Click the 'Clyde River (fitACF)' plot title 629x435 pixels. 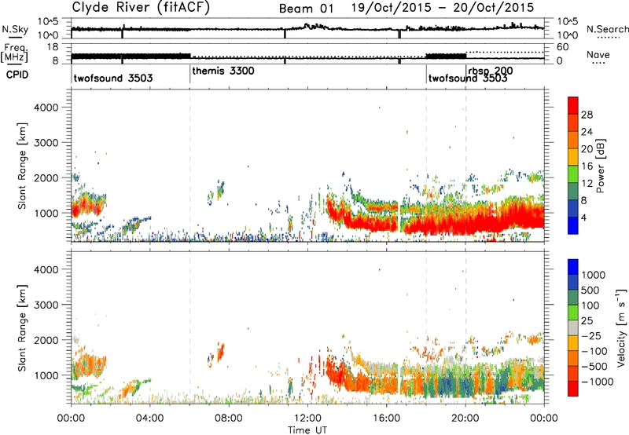141,7
